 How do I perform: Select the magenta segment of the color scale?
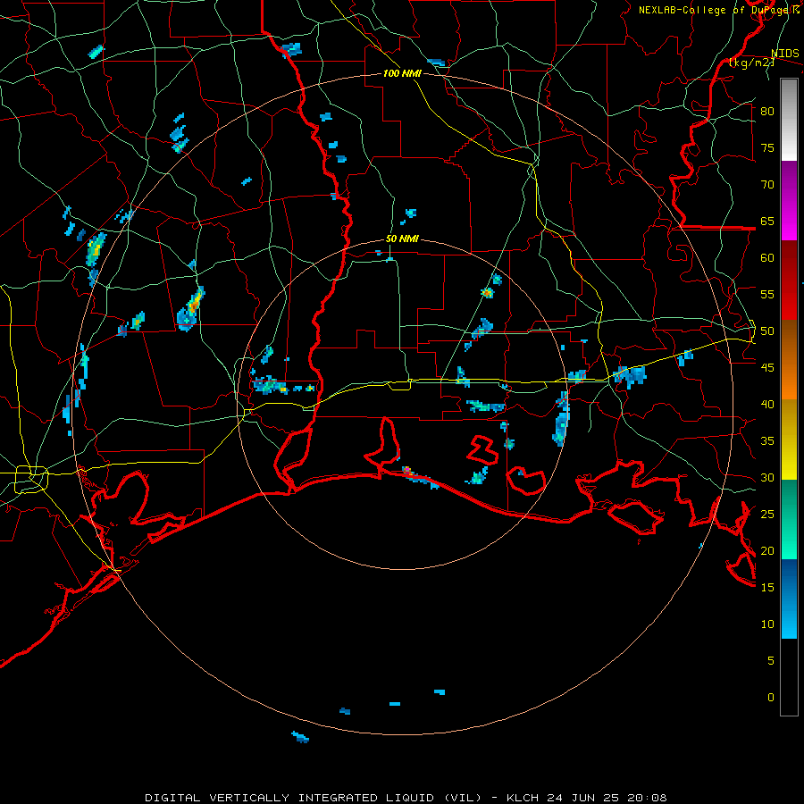(789, 201)
